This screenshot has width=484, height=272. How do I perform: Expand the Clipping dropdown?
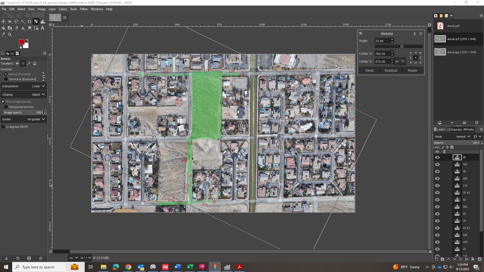(23, 95)
